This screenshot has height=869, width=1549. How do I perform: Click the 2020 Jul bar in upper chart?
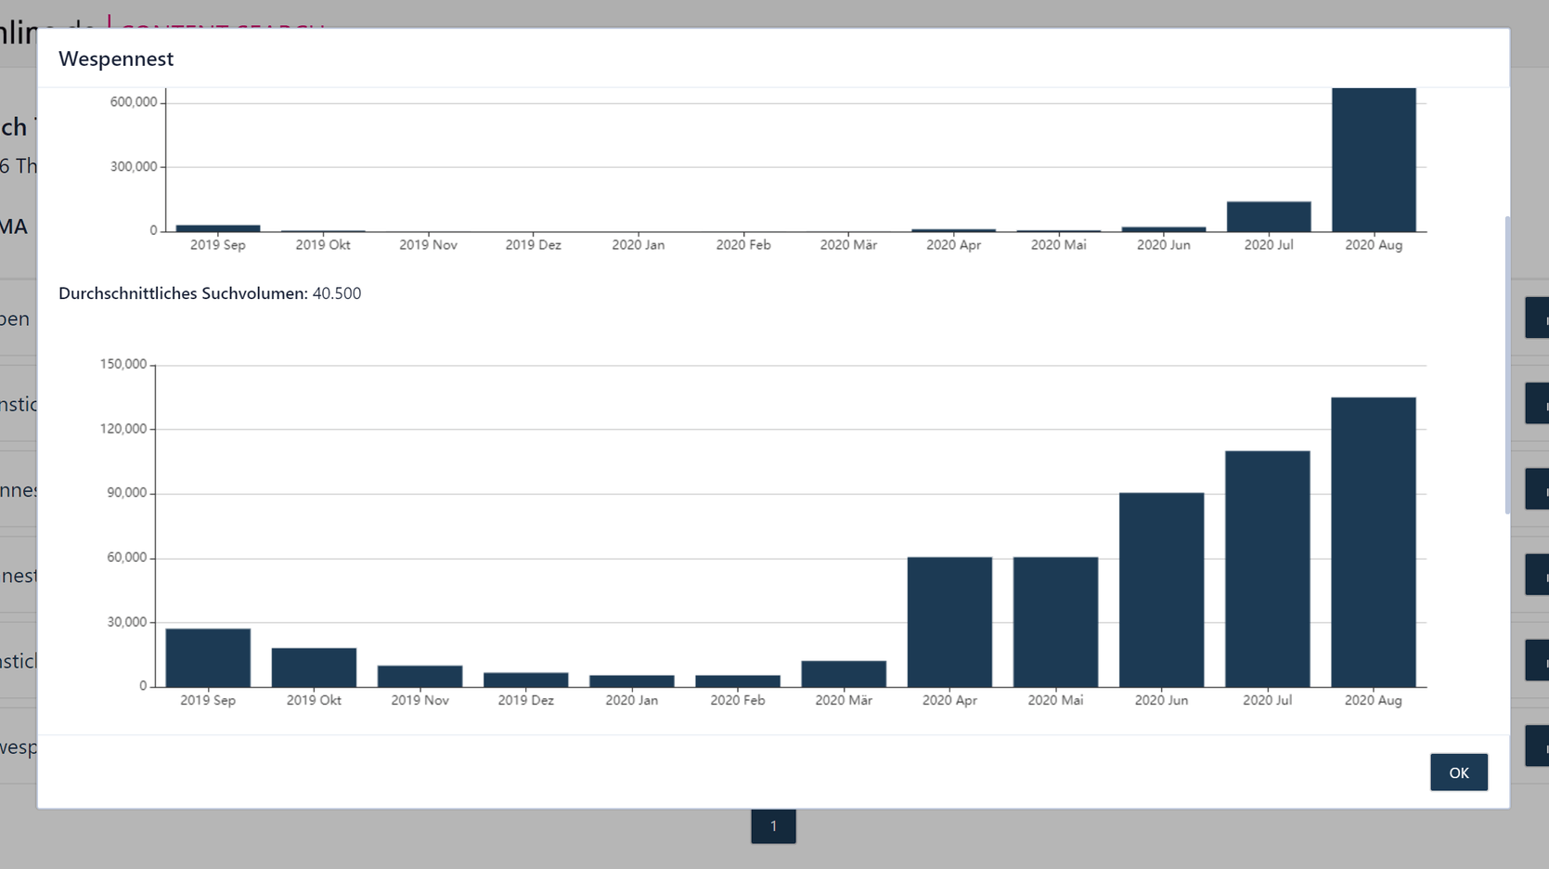1269,217
